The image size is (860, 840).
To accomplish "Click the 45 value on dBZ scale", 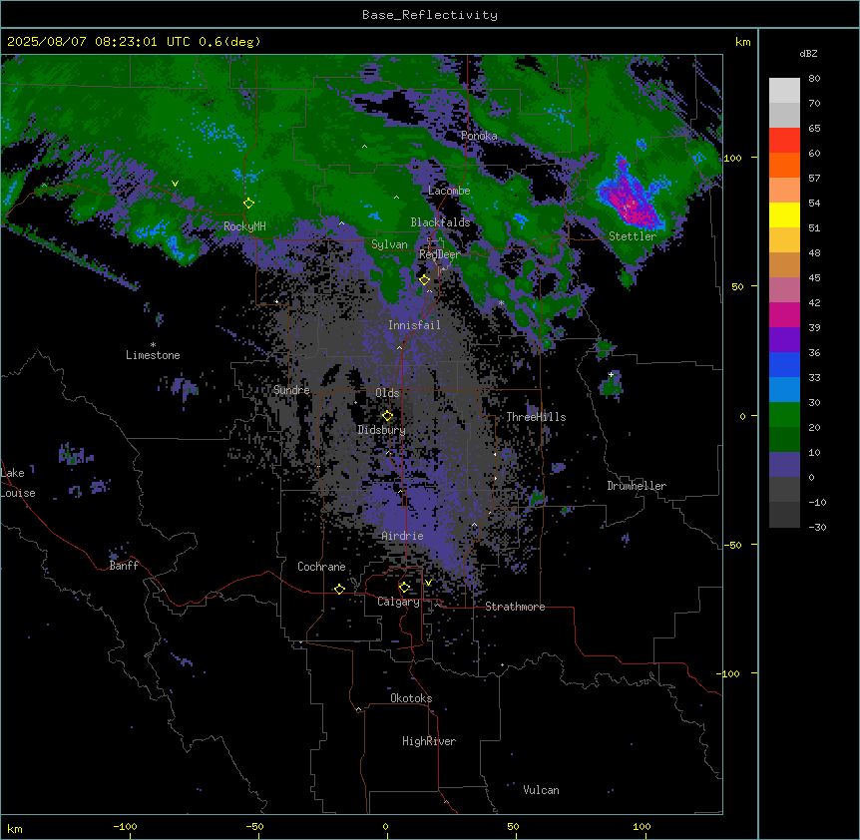I will click(814, 278).
